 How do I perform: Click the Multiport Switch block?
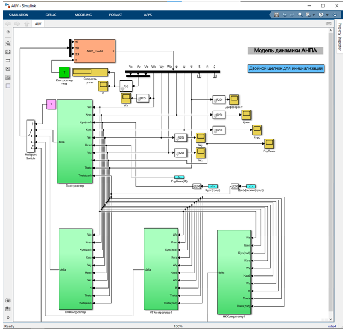(x=31, y=135)
